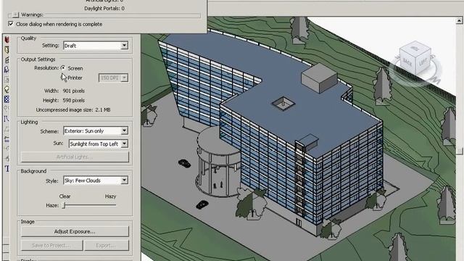Expand the Warnings section plus button

(16, 14)
